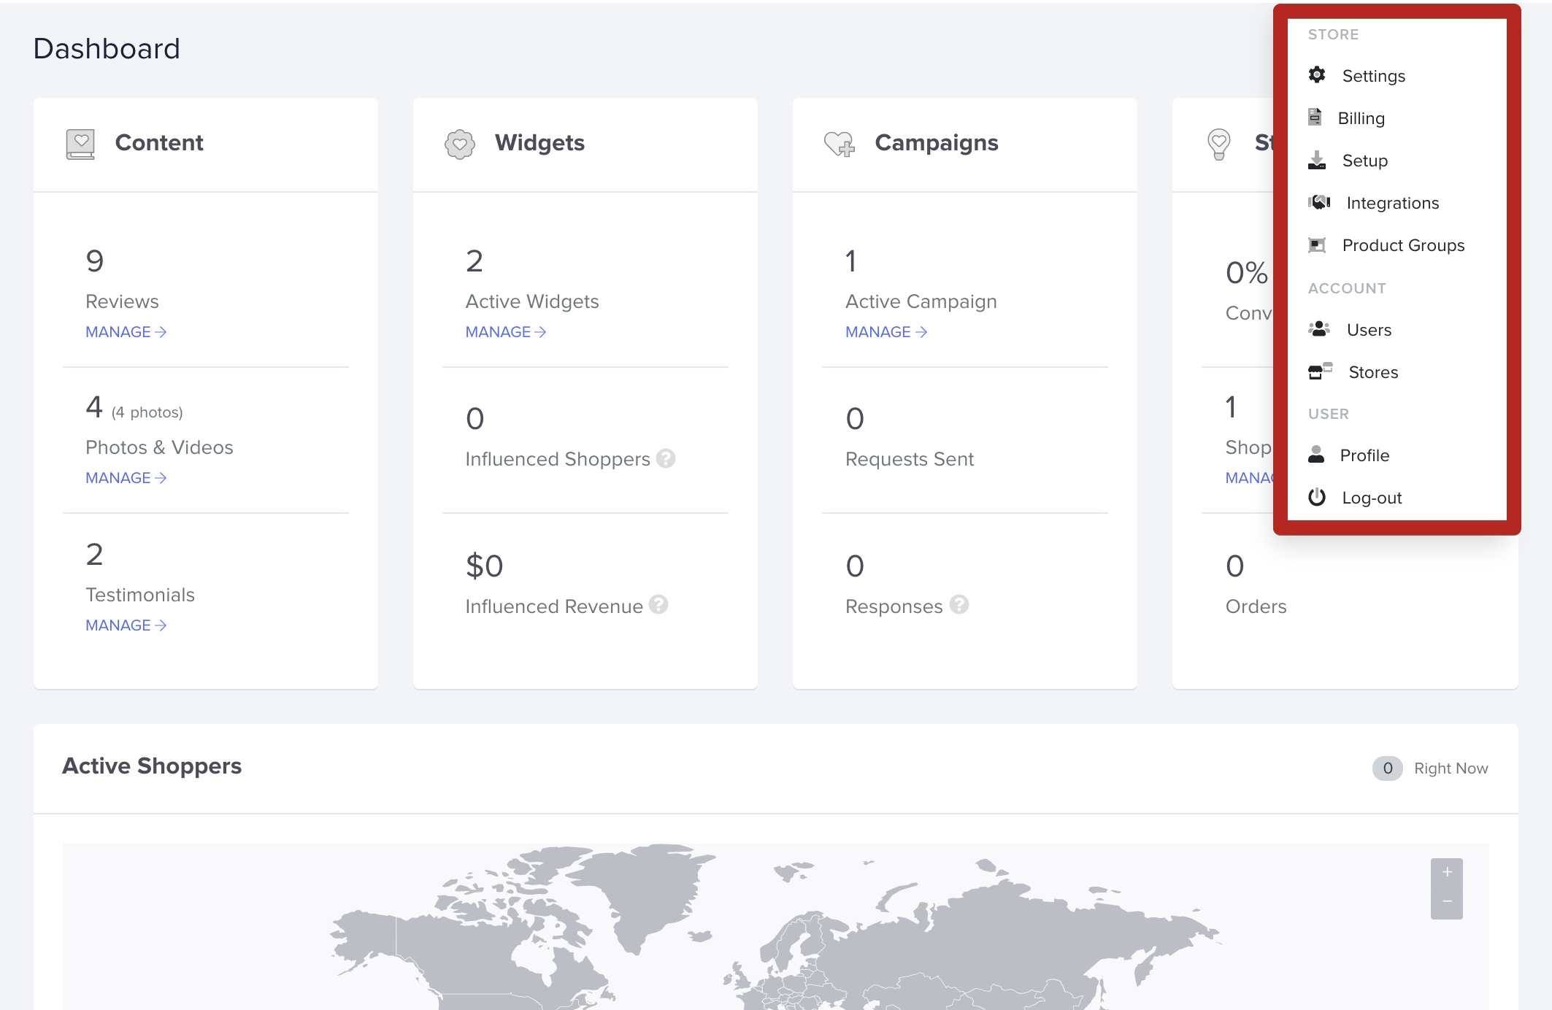Select Log-out menu entry
Viewport: 1552px width, 1010px height.
coord(1371,498)
